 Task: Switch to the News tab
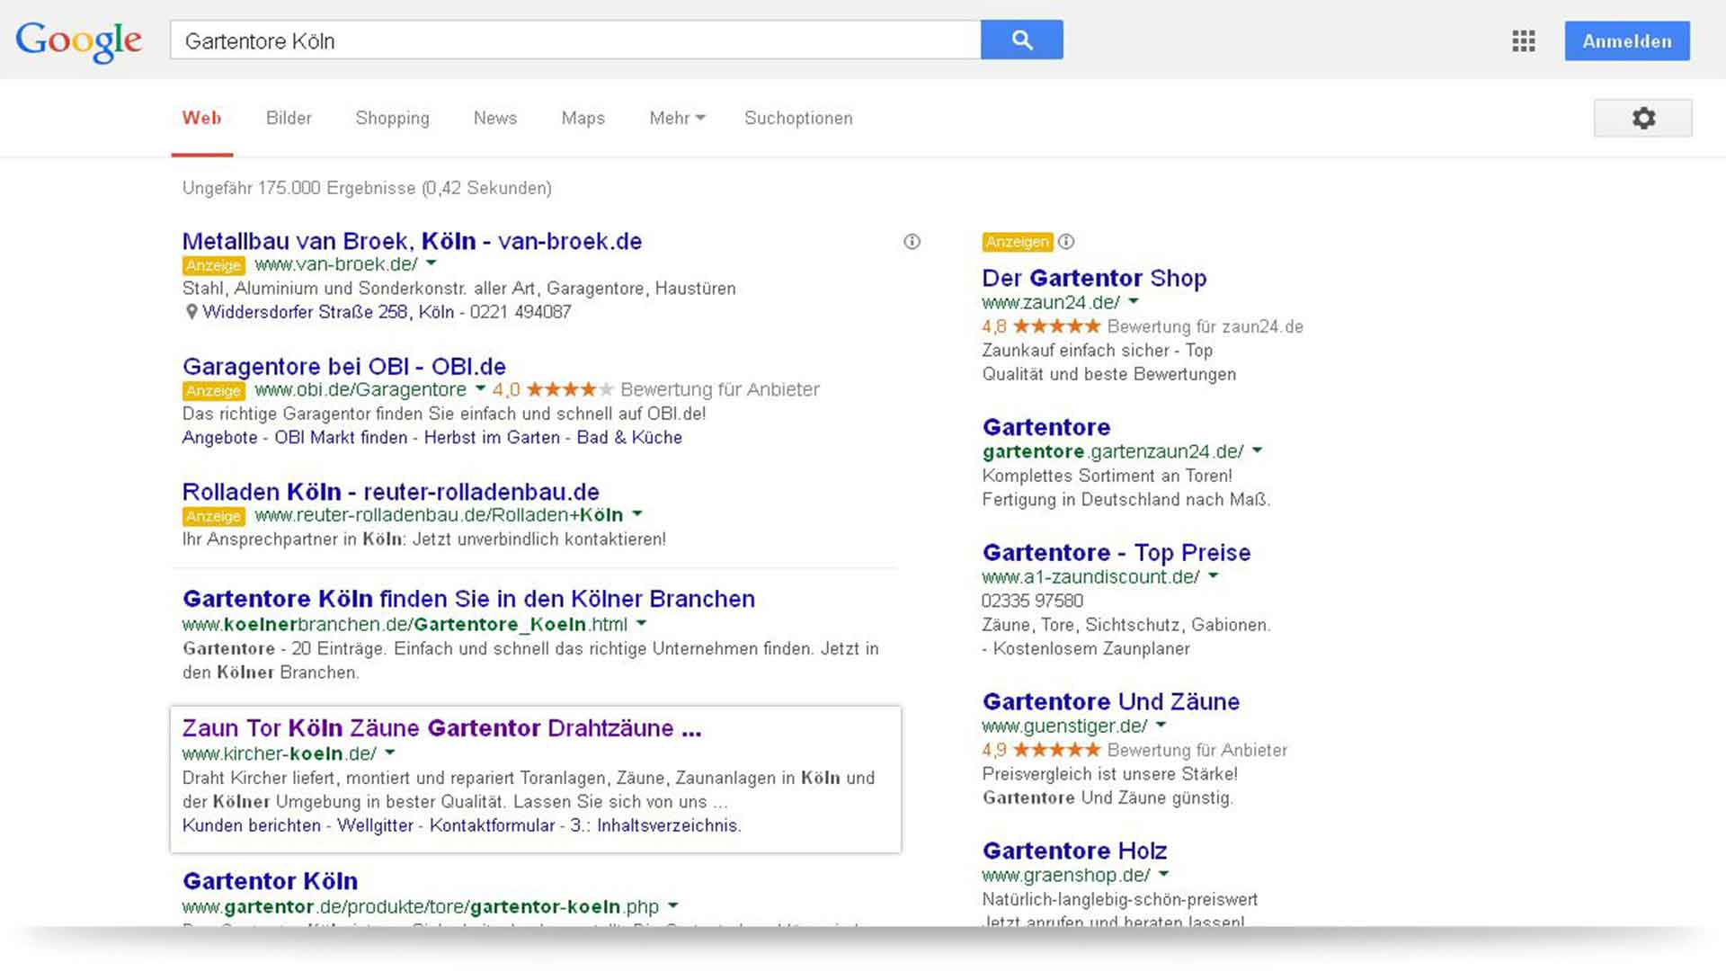[495, 118]
